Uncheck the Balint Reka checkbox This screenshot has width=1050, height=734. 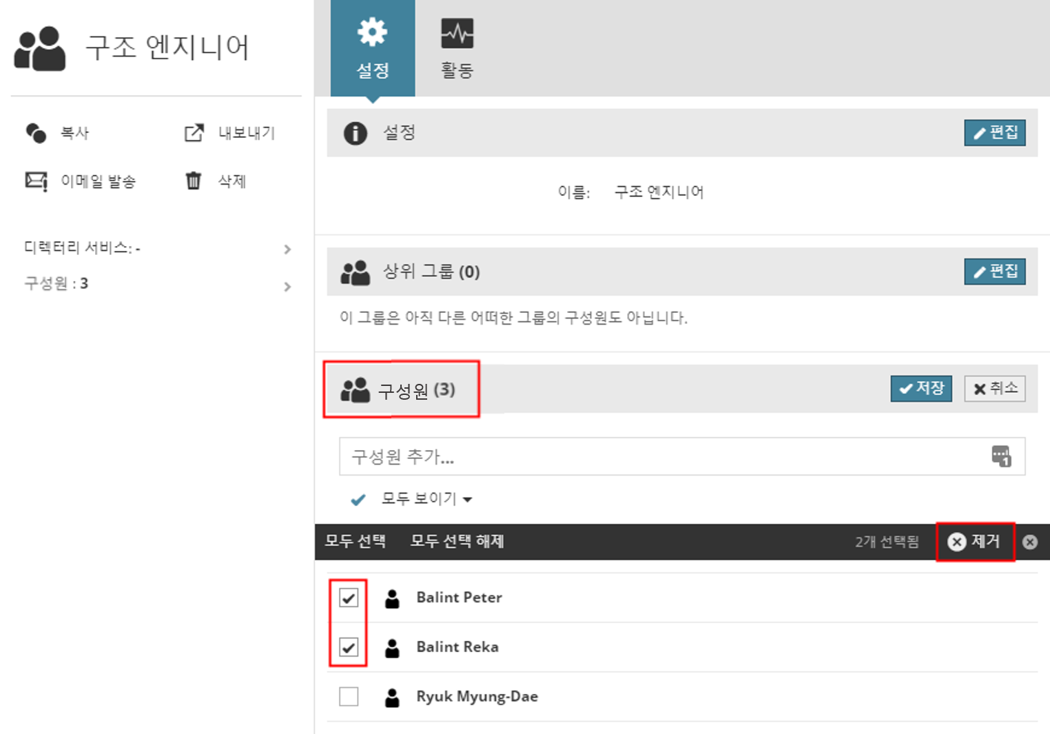click(349, 647)
